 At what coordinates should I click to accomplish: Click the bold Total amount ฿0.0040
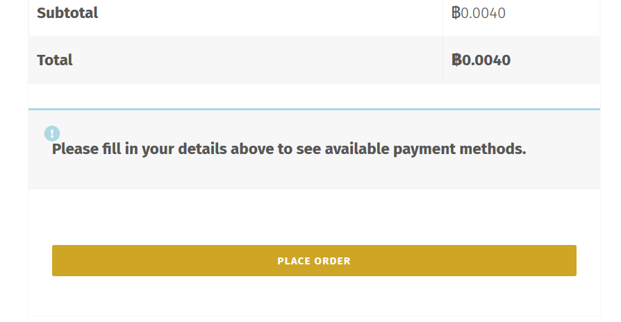click(x=481, y=60)
